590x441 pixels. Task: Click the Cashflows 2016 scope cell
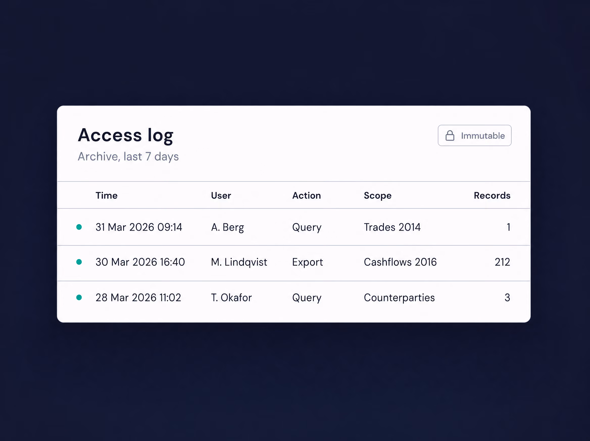(x=400, y=262)
